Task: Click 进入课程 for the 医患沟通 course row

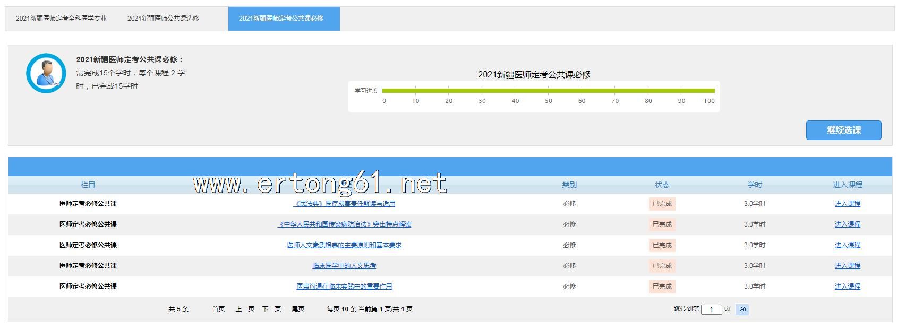Action: point(847,286)
